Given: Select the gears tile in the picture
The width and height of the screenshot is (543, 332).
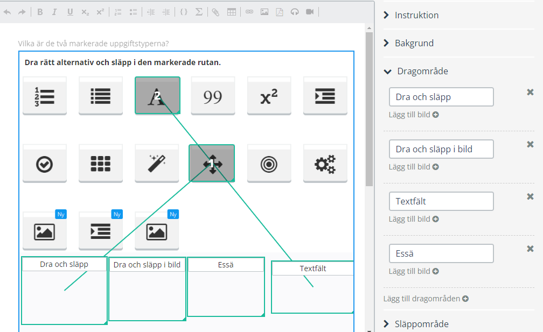Looking at the screenshot, I should [325, 164].
